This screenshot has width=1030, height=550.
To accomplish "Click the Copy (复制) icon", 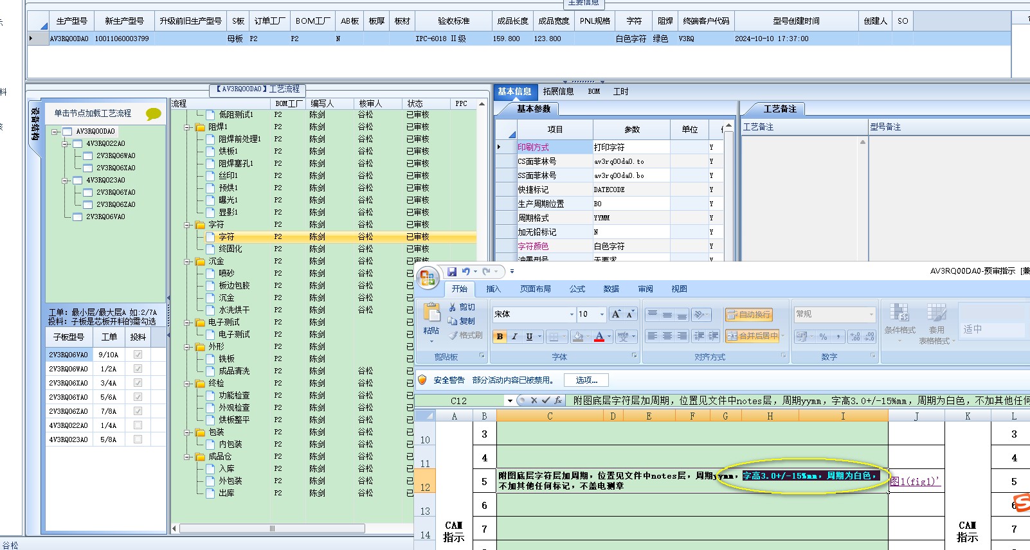I will tap(453, 321).
